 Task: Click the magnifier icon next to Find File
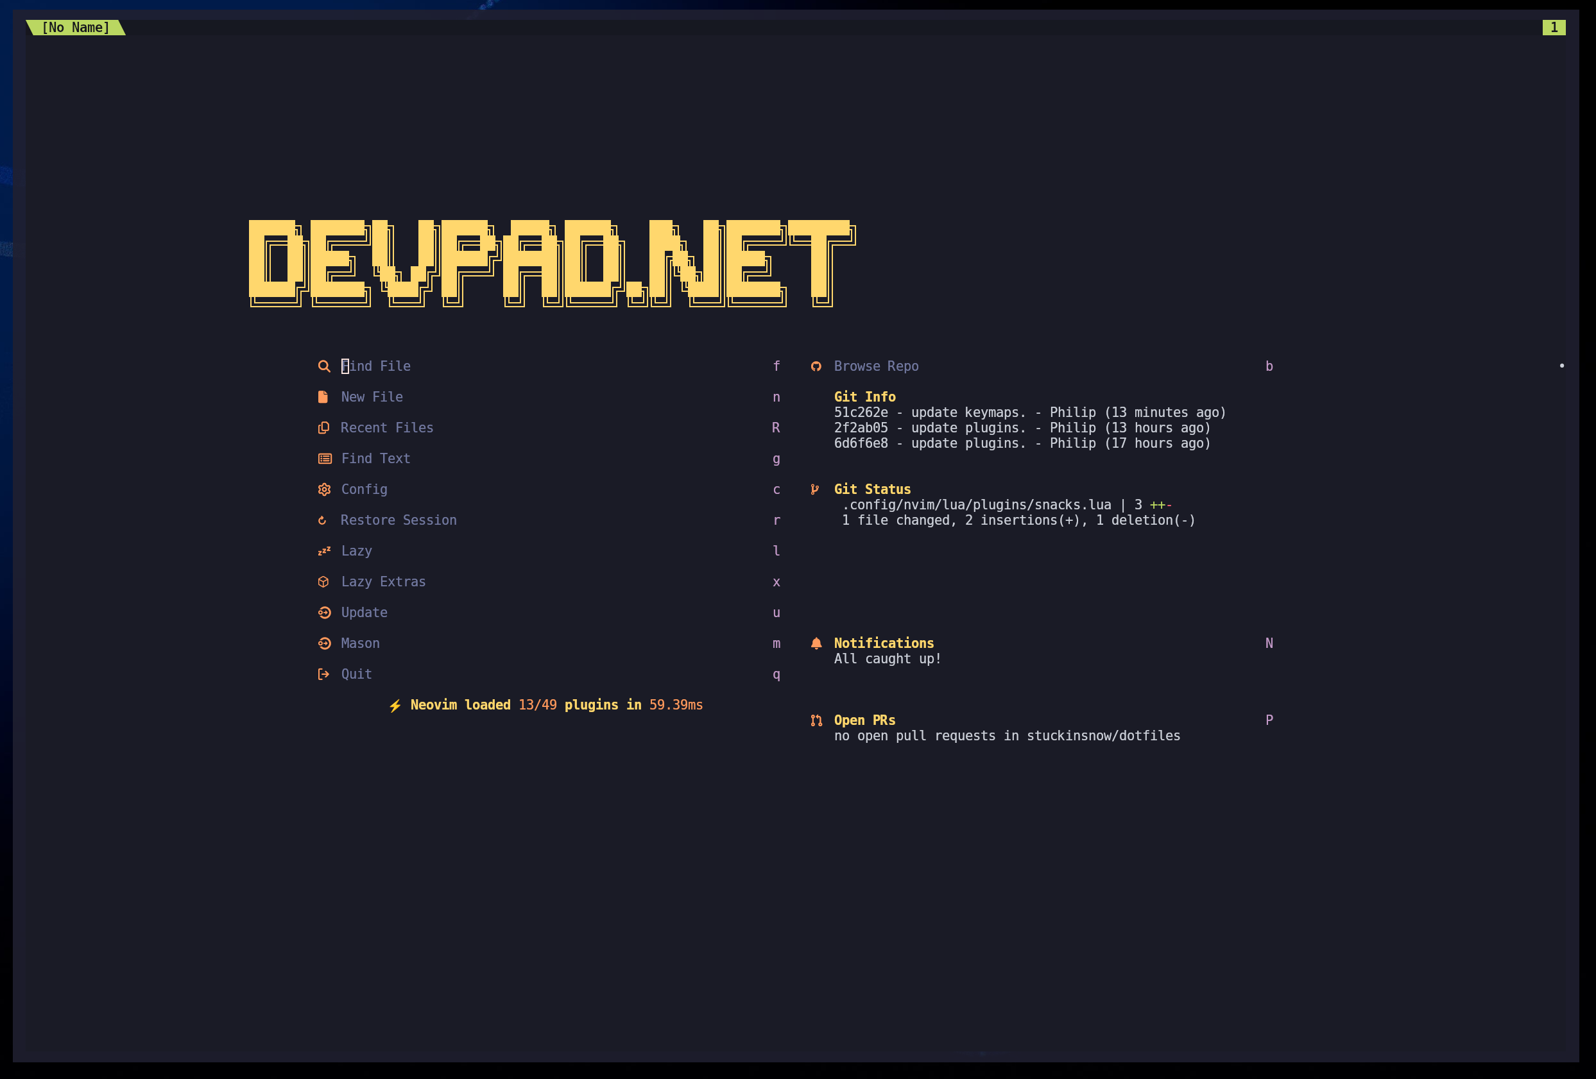(x=324, y=366)
